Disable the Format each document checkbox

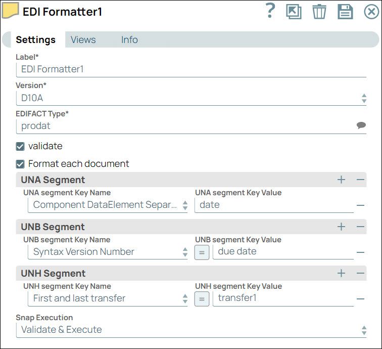[x=20, y=164]
